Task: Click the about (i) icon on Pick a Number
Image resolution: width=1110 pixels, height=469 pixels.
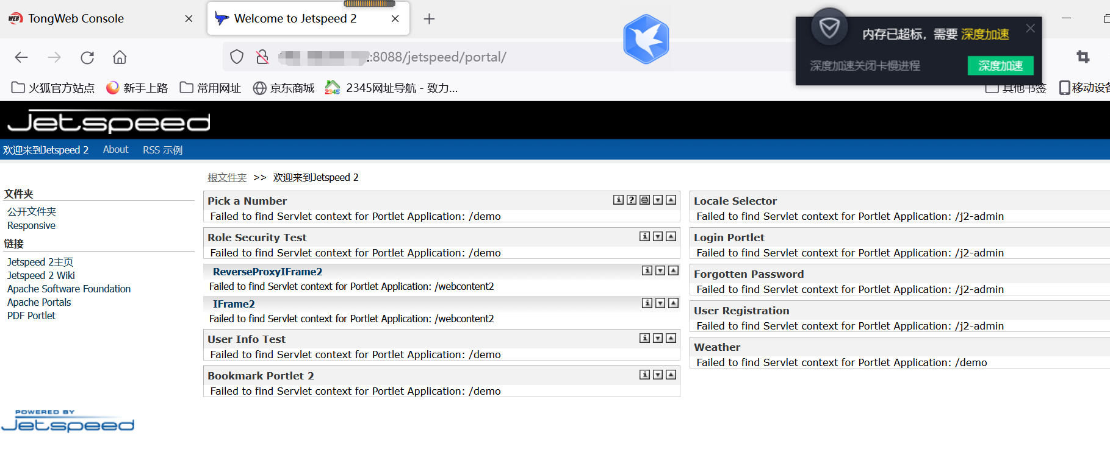Action: pos(618,200)
